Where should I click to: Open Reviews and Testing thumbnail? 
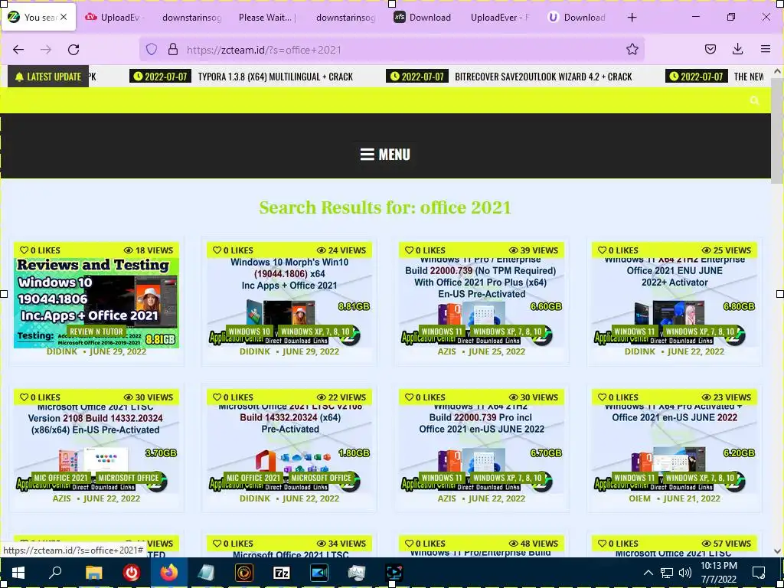pyautogui.click(x=96, y=302)
